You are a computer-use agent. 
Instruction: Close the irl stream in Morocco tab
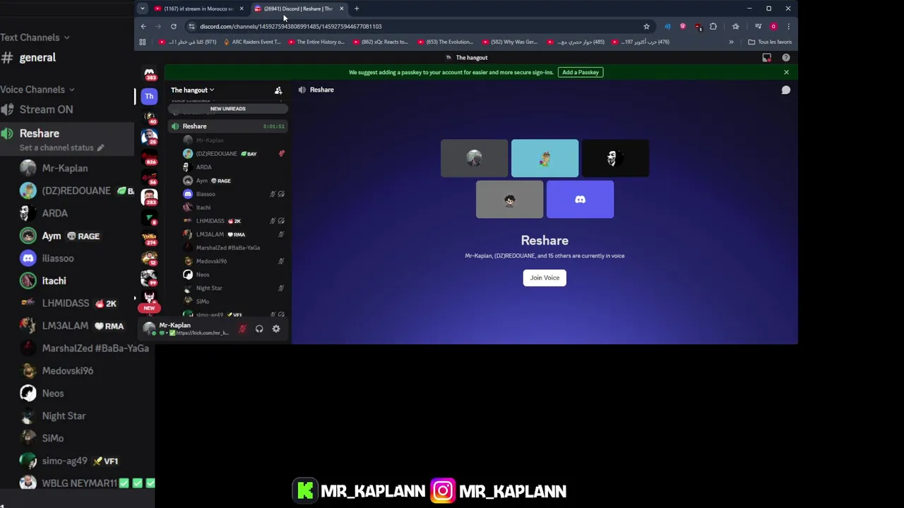pos(242,8)
